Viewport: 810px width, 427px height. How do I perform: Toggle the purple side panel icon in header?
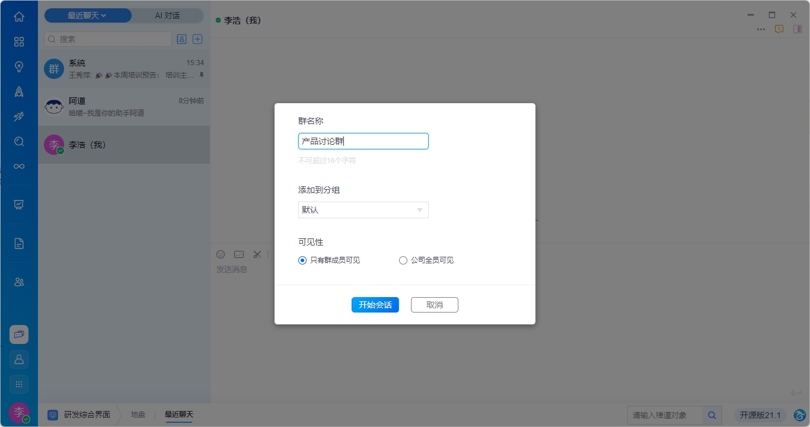[x=798, y=29]
